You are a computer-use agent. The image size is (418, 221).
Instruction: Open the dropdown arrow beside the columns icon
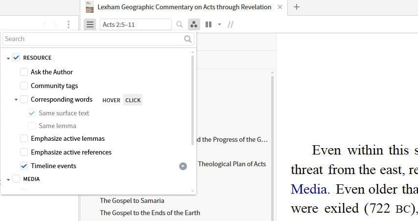coord(219,24)
